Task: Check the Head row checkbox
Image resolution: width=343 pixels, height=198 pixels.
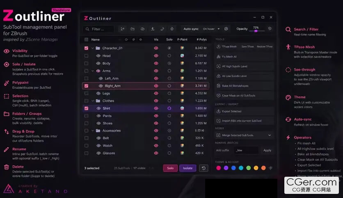Action: pyautogui.click(x=87, y=56)
